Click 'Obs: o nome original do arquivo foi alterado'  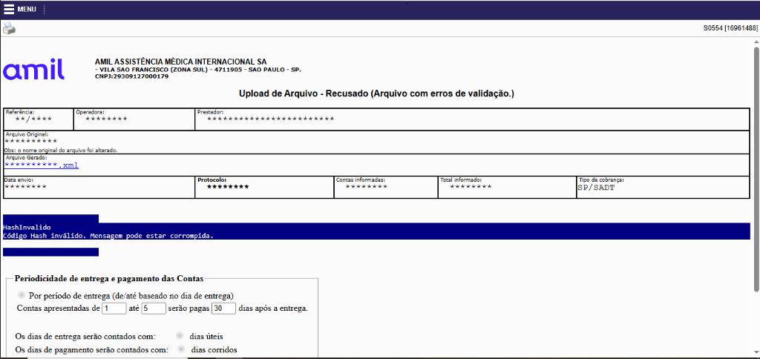61,150
